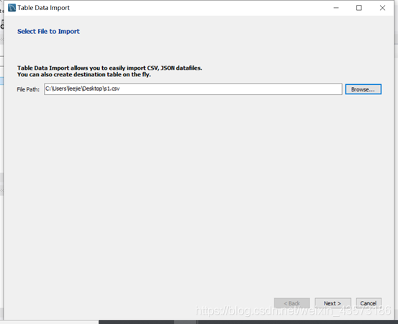398x324 pixels.
Task: Click the disabled < Back button
Action: click(x=292, y=303)
